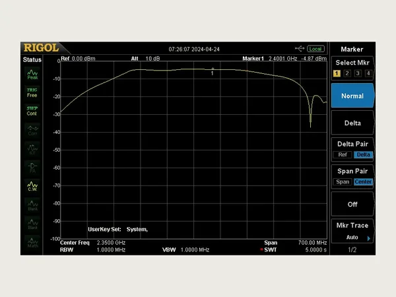Click the dimmed Corr correction icon
Viewport: 396px width, 297px height.
point(32,130)
